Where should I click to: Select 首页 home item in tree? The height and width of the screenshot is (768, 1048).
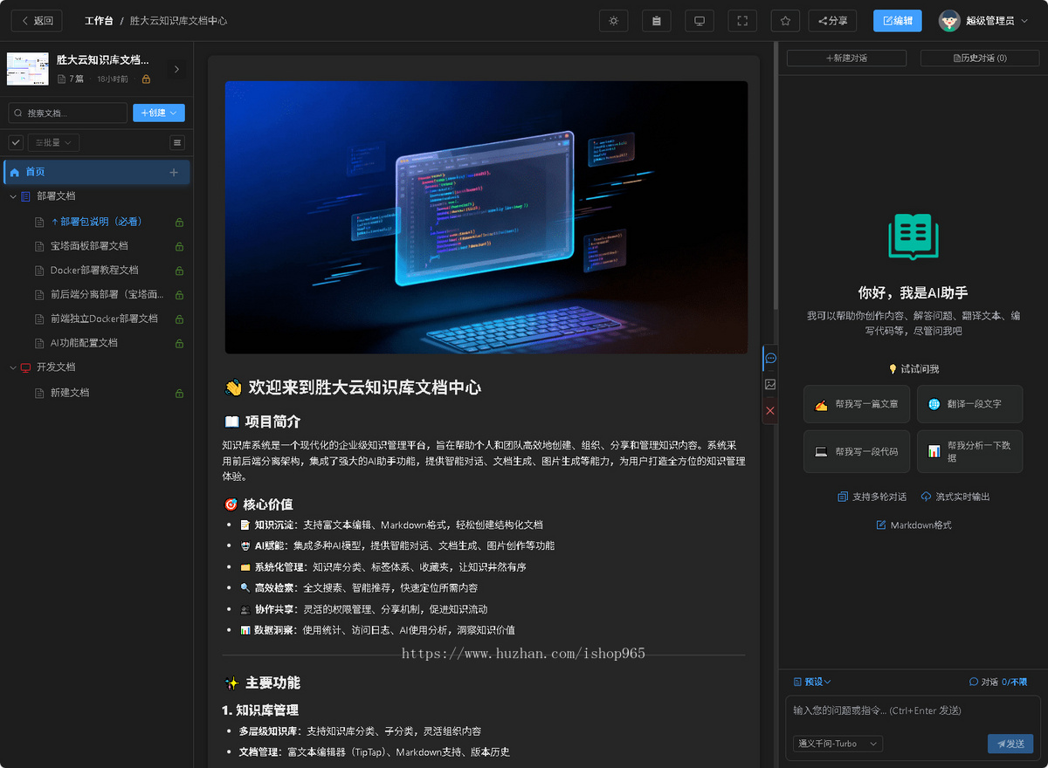(x=96, y=172)
